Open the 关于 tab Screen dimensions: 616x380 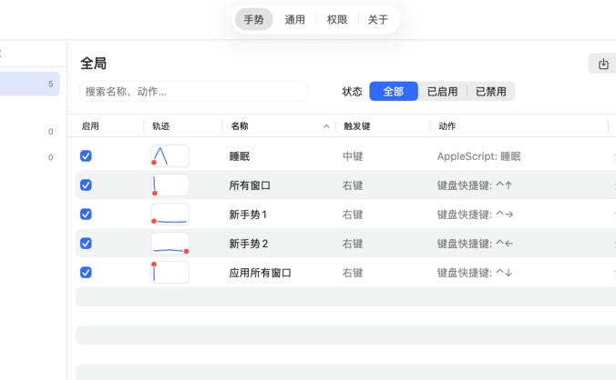(x=378, y=19)
